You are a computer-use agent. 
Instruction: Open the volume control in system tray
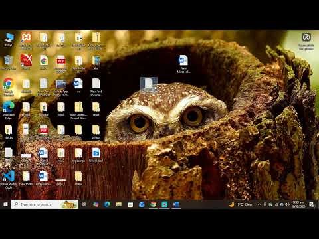point(287,204)
